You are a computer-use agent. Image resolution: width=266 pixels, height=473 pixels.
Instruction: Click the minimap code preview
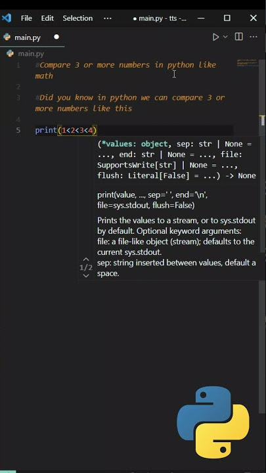247,63
